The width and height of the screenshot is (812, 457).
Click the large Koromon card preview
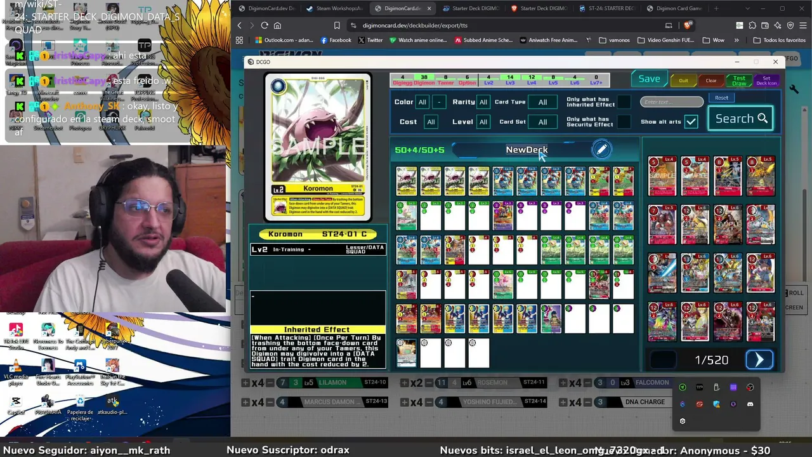(318, 147)
